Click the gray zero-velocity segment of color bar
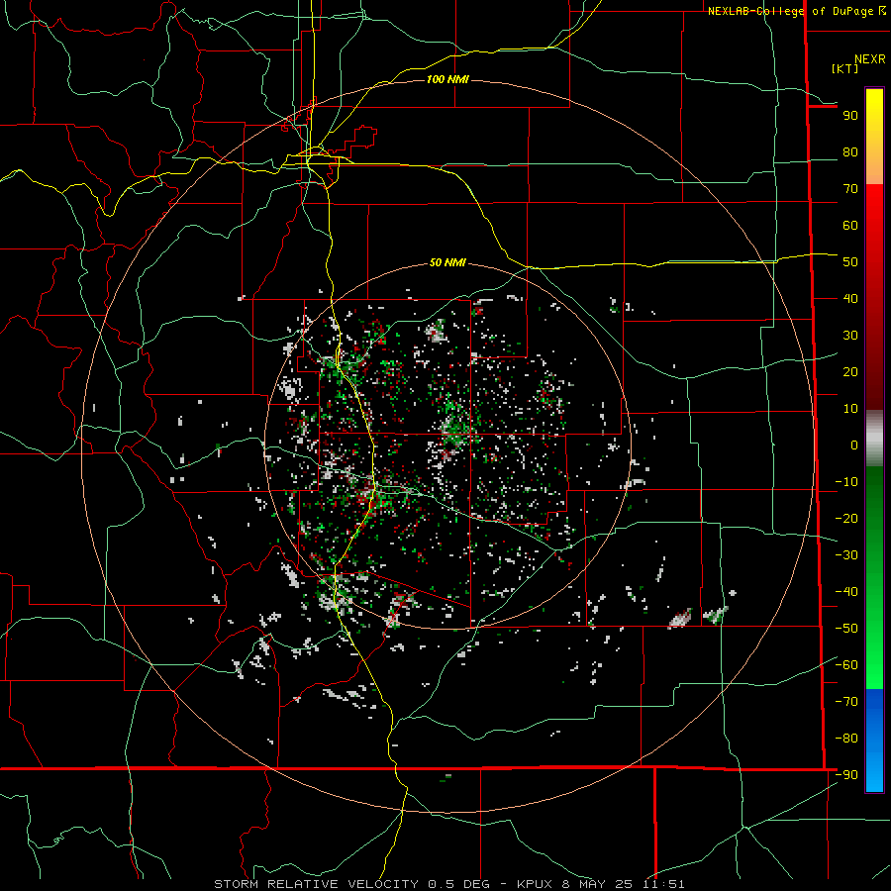This screenshot has width=891, height=891. tap(874, 438)
